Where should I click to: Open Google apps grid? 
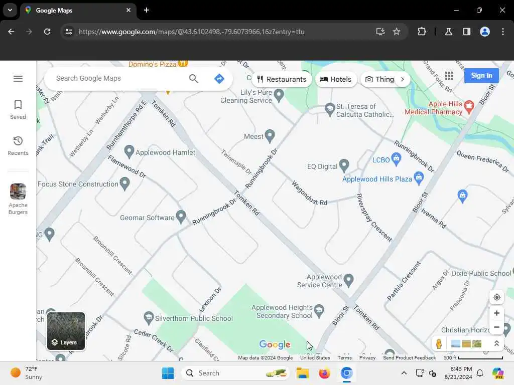(x=449, y=76)
